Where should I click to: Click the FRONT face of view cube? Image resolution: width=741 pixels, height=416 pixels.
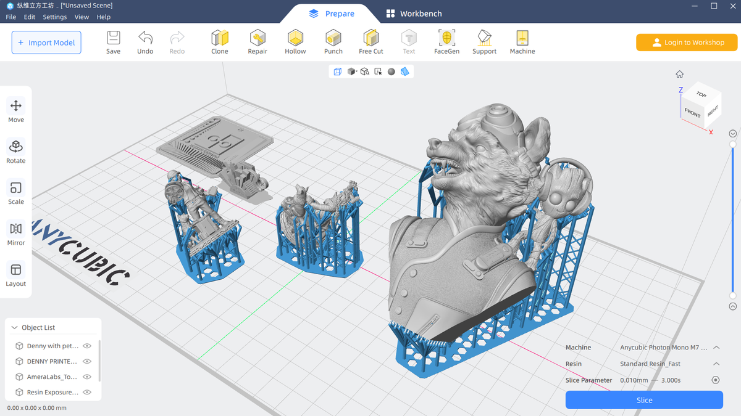pyautogui.click(x=692, y=113)
